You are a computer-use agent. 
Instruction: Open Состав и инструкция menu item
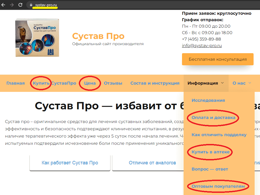[x=155, y=83]
